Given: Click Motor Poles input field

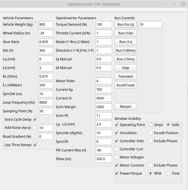Looking at the screenshot, I should [104, 81].
